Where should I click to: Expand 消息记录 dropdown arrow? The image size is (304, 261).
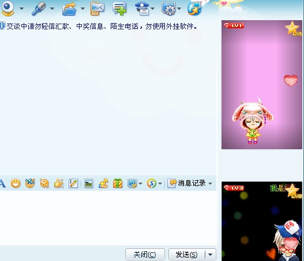(211, 183)
